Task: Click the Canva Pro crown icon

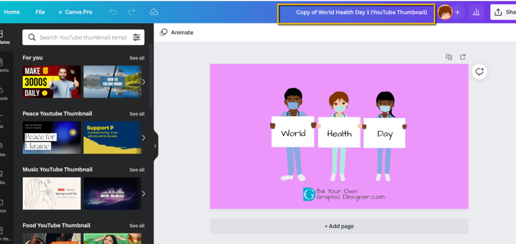Action: tap(60, 12)
